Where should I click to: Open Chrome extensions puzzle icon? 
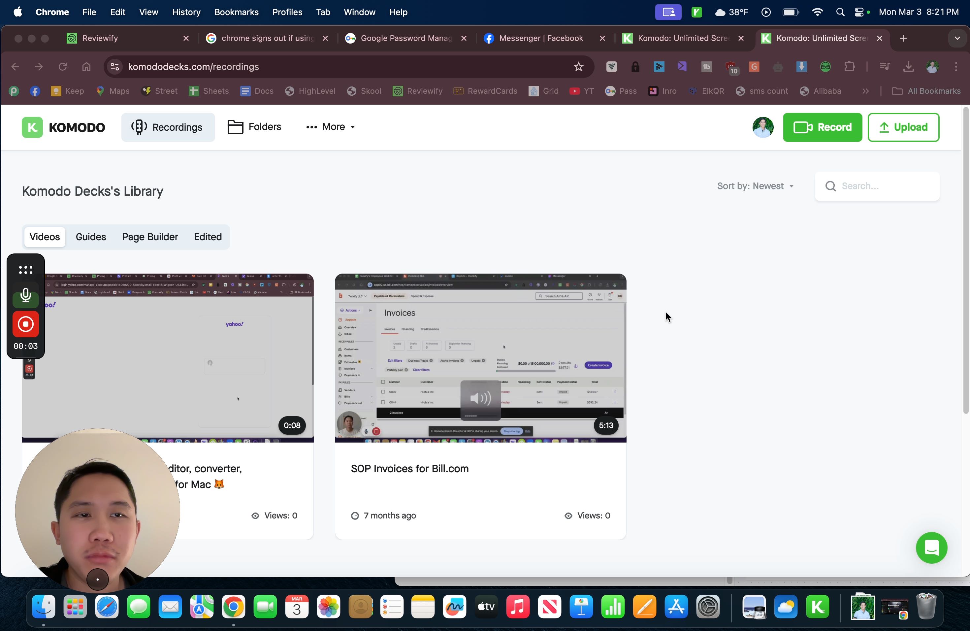click(x=849, y=66)
